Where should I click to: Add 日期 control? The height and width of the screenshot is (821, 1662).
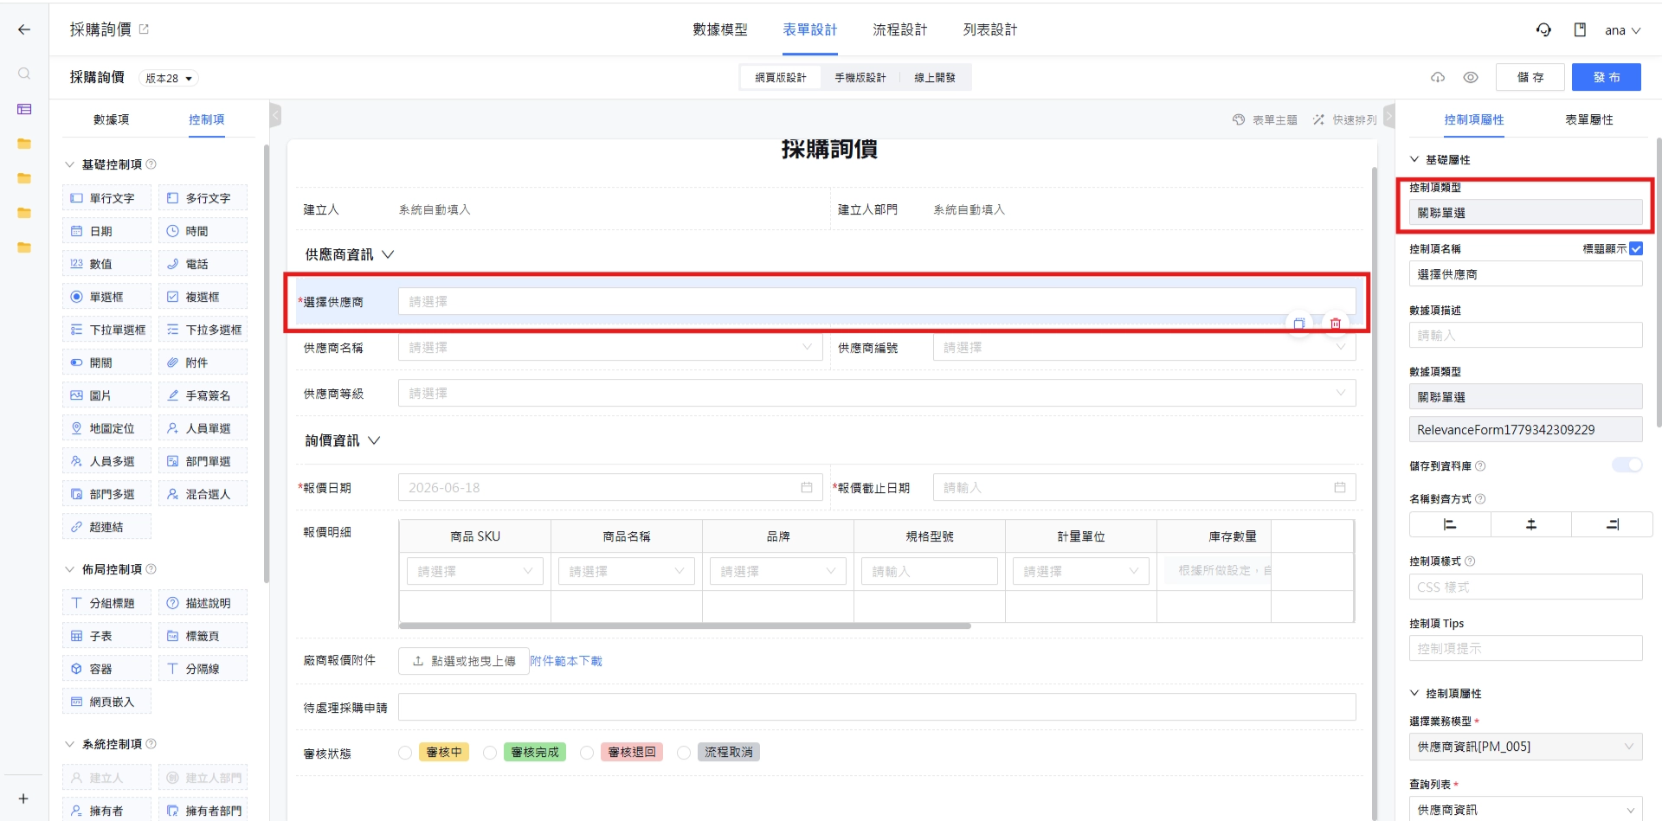tap(106, 231)
